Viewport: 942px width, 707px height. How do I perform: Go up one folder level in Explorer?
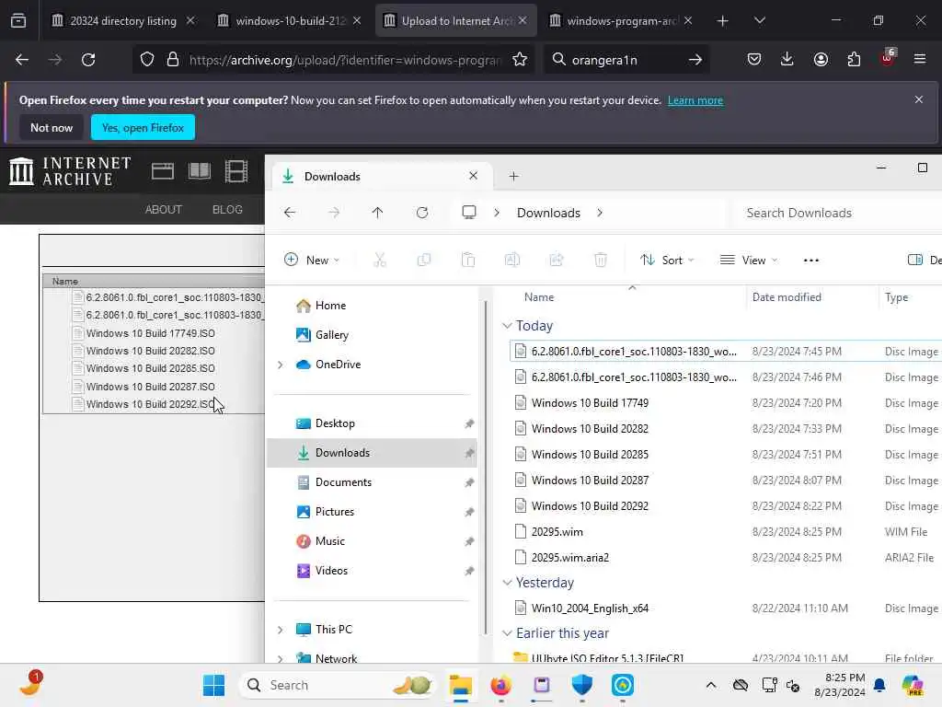377,213
